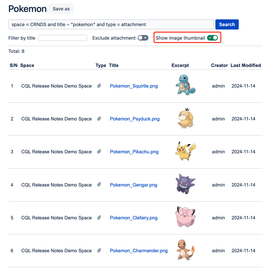275x271 pixels.
Task: Disable the Show image thumbnail toggle
Action: 212,38
